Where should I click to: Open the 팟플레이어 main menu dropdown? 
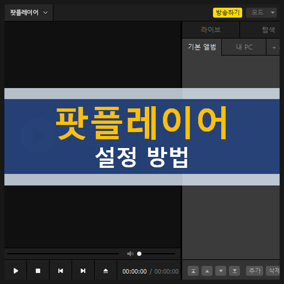coord(29,13)
